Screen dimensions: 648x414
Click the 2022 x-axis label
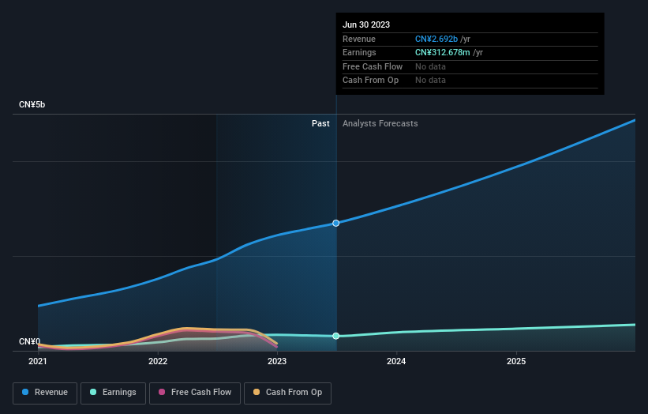tap(158, 362)
